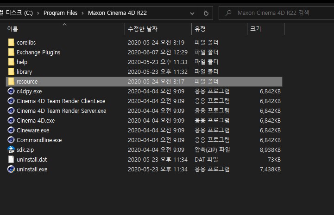Image resolution: width=334 pixels, height=215 pixels.
Task: Open the address bar history dropdown
Action: click(192, 13)
